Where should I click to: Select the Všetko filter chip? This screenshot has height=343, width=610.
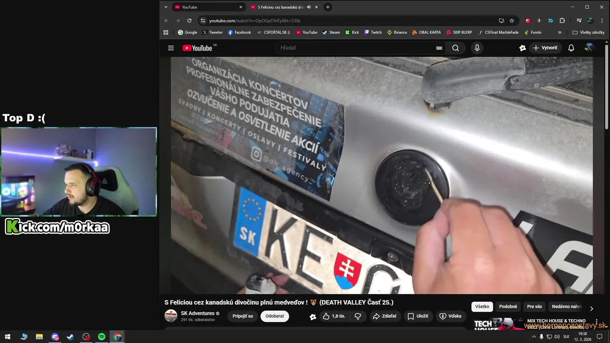[482, 307]
